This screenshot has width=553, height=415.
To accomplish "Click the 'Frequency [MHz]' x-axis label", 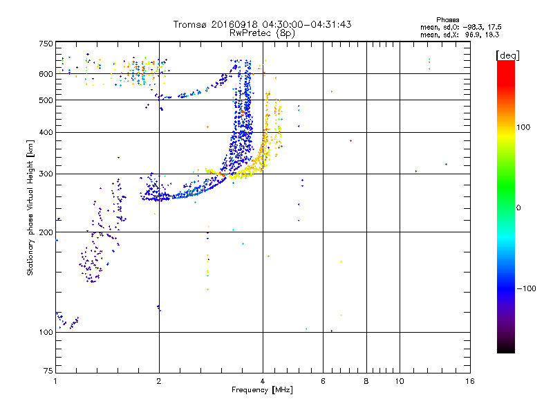I will tap(262, 390).
